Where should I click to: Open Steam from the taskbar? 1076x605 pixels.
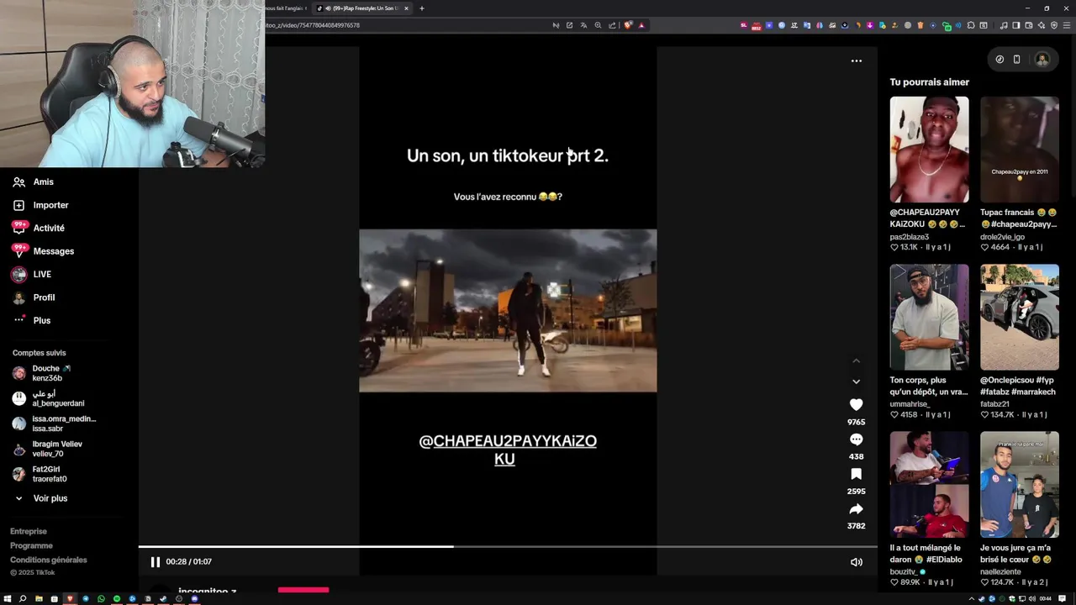point(163,599)
